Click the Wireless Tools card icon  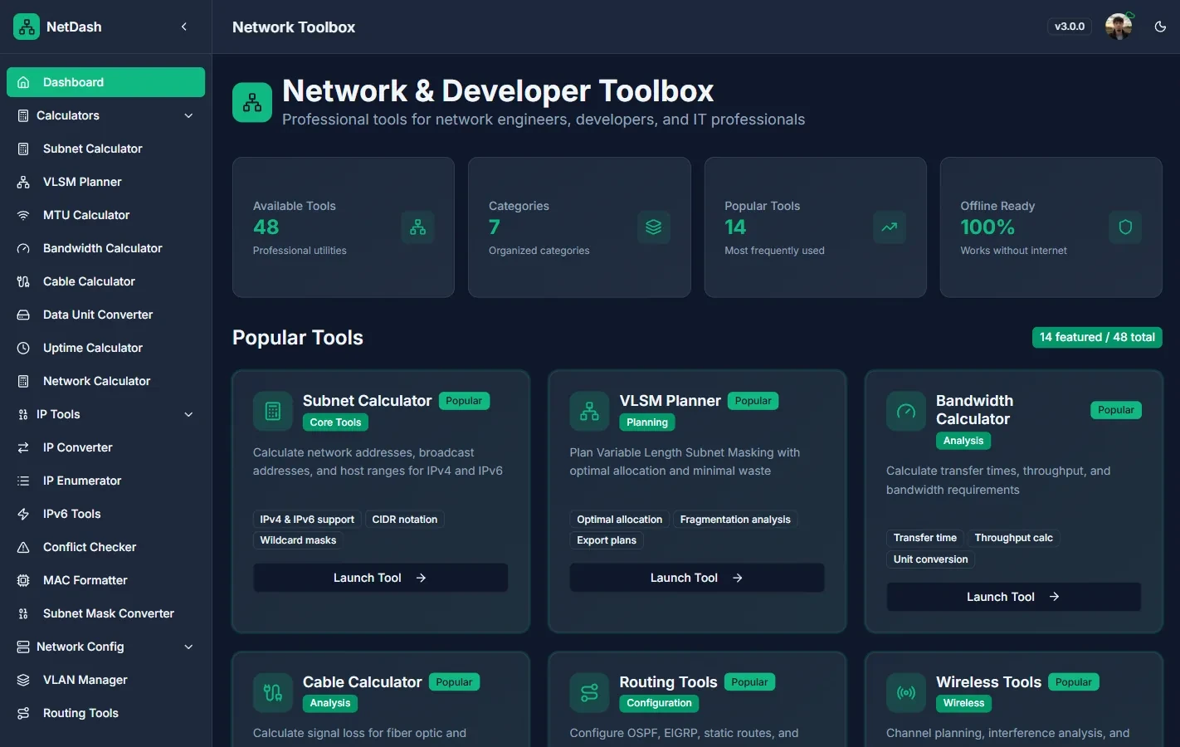(906, 692)
